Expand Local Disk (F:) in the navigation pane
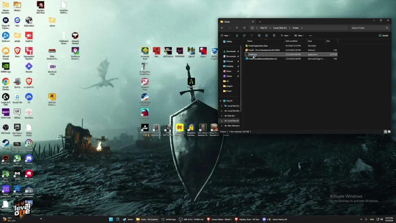 (222, 121)
